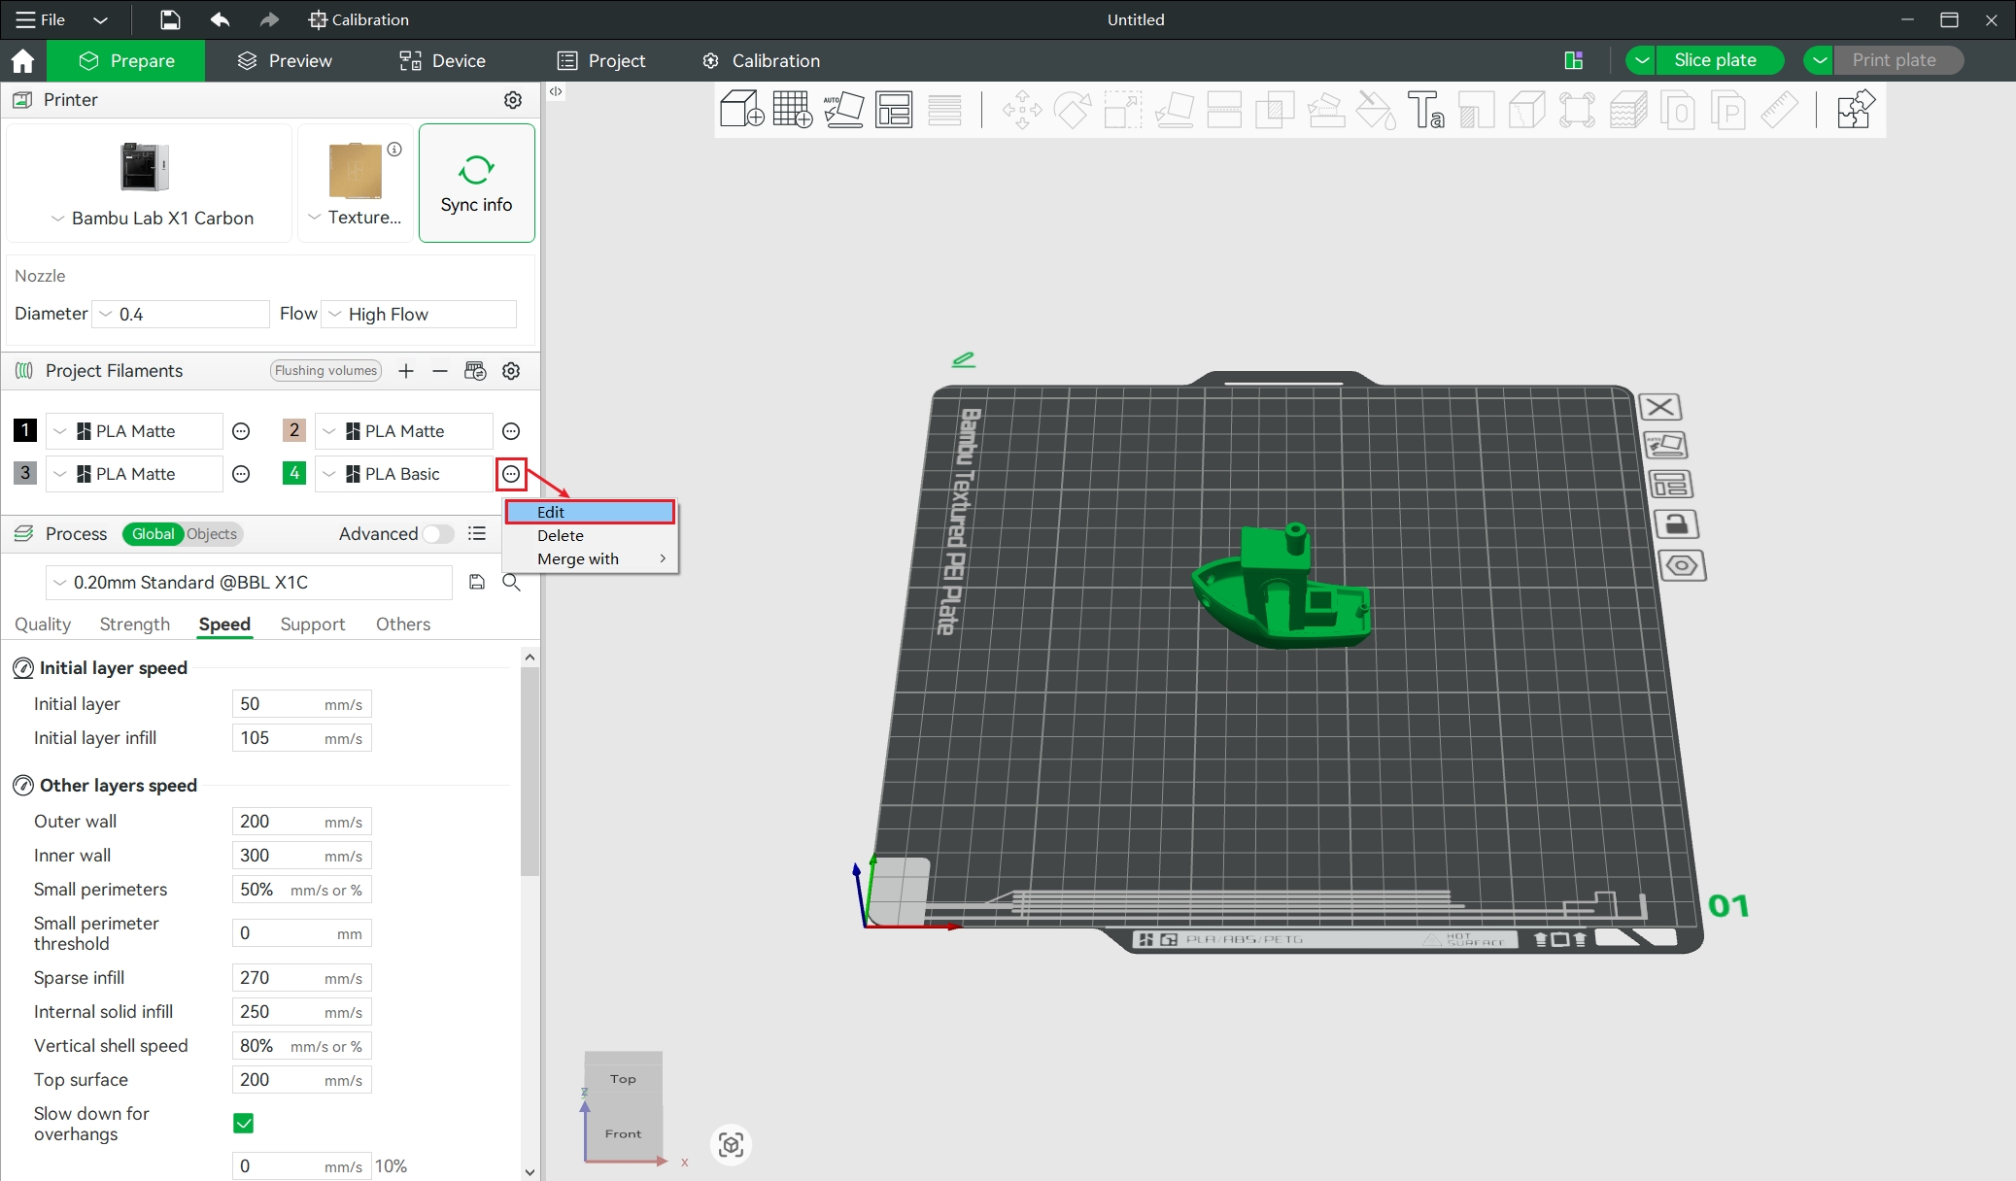Switch to the Preview tab

click(x=285, y=61)
